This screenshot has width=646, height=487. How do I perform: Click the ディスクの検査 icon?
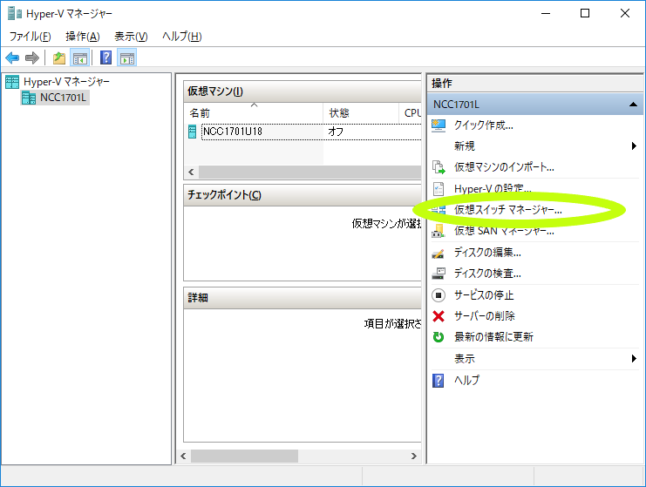(439, 274)
